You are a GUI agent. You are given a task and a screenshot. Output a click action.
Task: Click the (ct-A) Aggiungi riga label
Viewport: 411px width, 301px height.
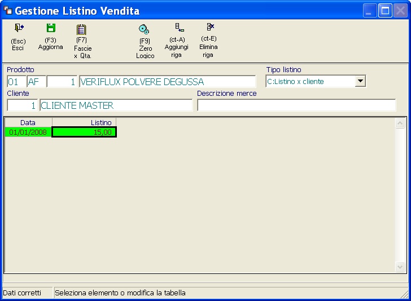click(176, 47)
